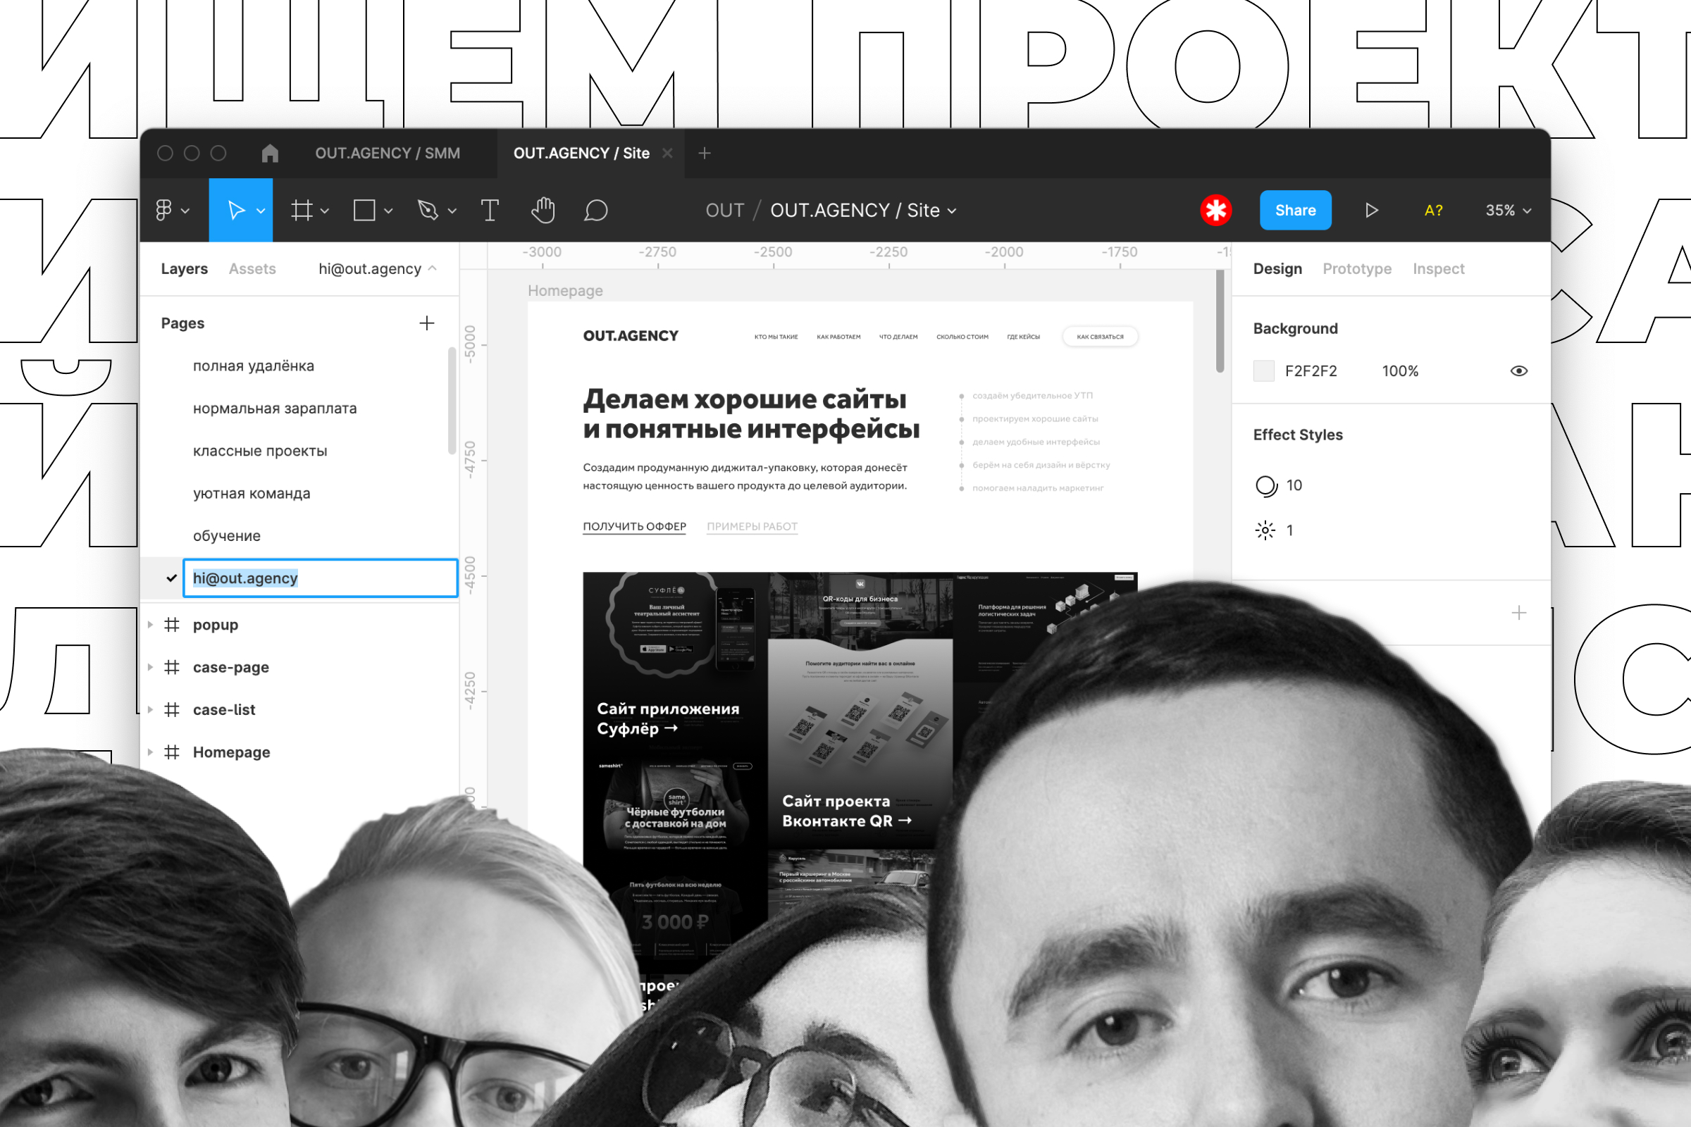Switch to the OUT.AGENCY / SMM tab

388,153
